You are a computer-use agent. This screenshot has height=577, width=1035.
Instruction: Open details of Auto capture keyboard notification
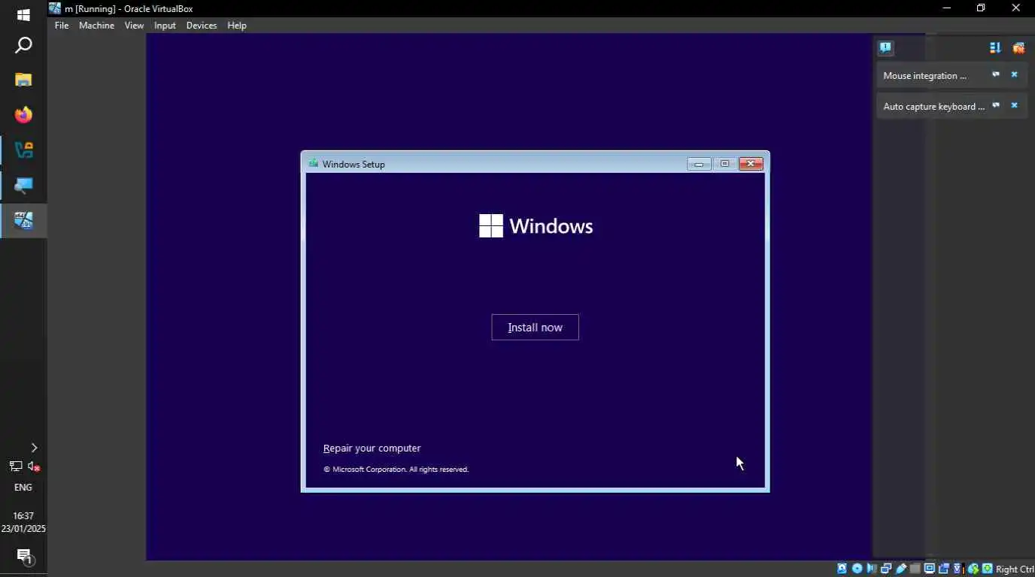tap(995, 105)
